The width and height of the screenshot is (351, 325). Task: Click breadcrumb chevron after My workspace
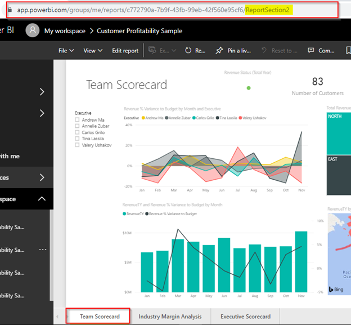[x=91, y=31]
